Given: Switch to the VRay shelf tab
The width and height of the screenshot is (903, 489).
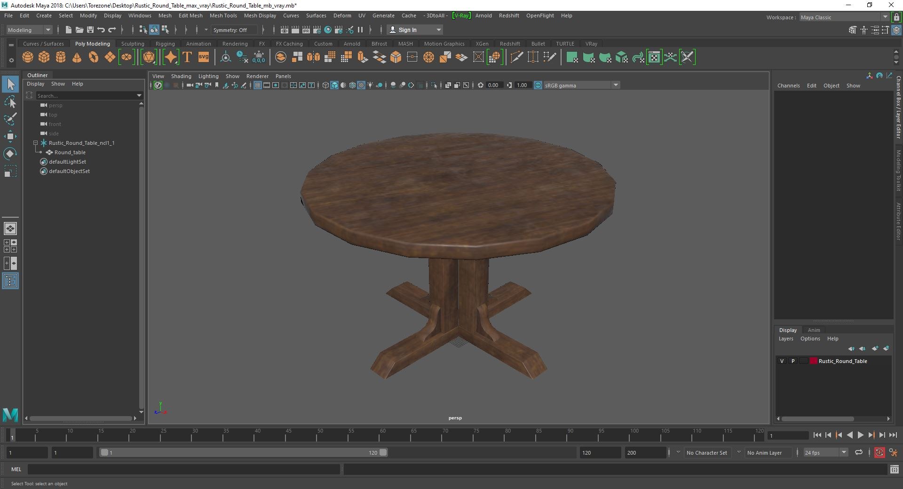Looking at the screenshot, I should [591, 44].
